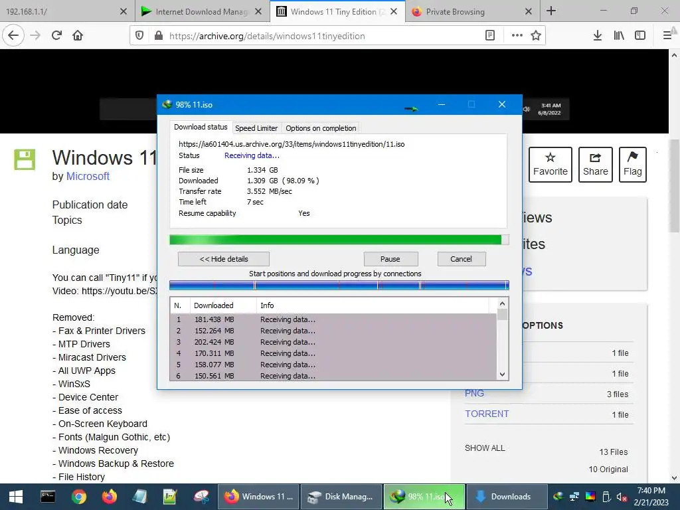Viewport: 680px width, 510px height.
Task: Open page actions three-dot menu
Action: (517, 36)
